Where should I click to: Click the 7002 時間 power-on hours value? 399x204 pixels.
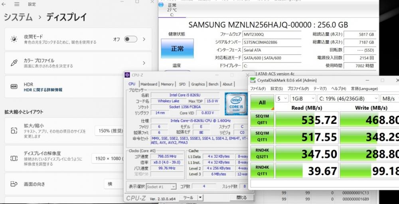pyautogui.click(x=359, y=66)
